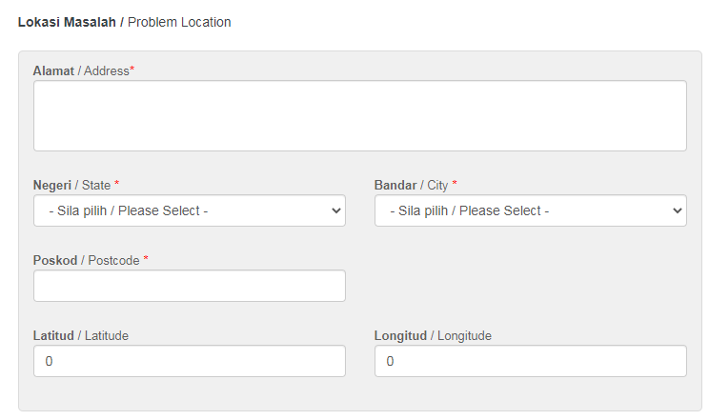Click the 0 value in Latitude field

point(49,361)
